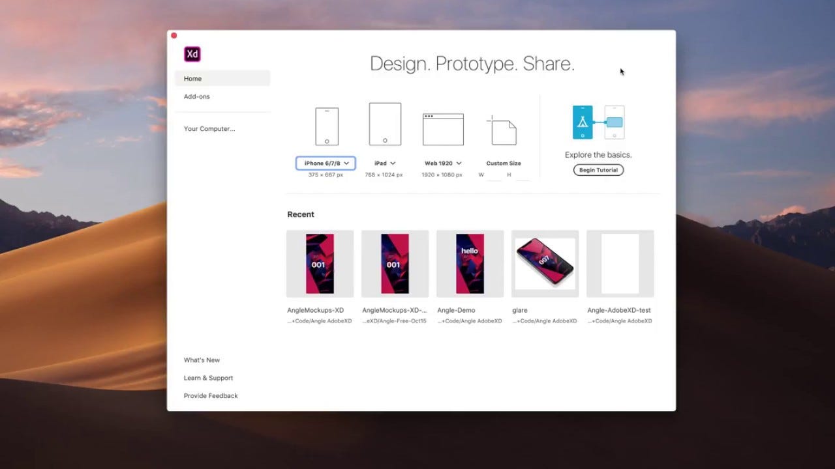835x469 pixels.
Task: Open the glare recent file
Action: click(545, 263)
